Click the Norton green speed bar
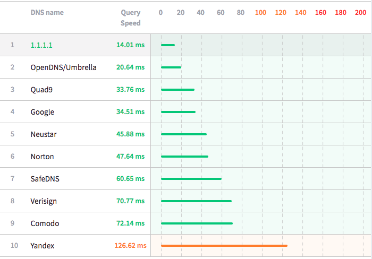The height and width of the screenshot is (259, 372). [x=184, y=157]
